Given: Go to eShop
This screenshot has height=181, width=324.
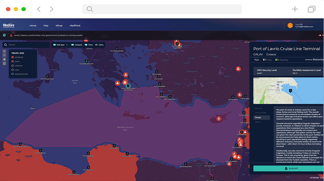Looking at the screenshot, I should (x=59, y=26).
